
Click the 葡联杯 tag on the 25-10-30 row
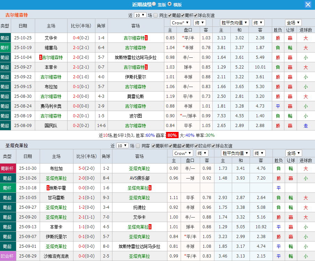click(x=8, y=168)
